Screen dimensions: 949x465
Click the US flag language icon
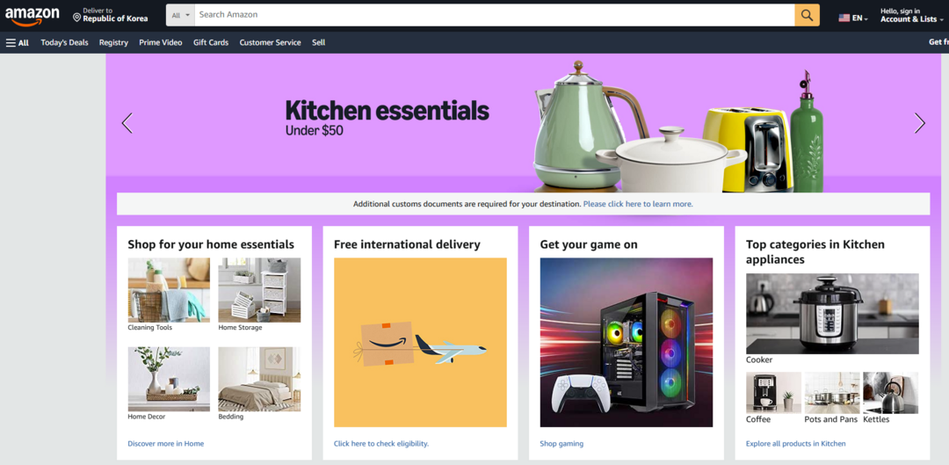pyautogui.click(x=844, y=18)
